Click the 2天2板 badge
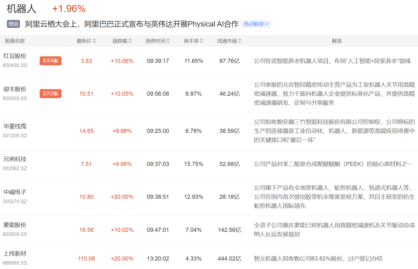The height and width of the screenshot is (269, 418). click(51, 93)
